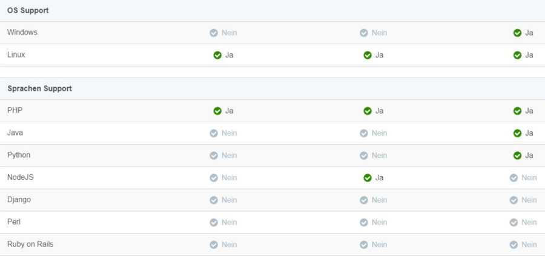Screen dimensions: 545x256
Task: Click first column gray Ruby on Rails icon
Action: coord(214,245)
